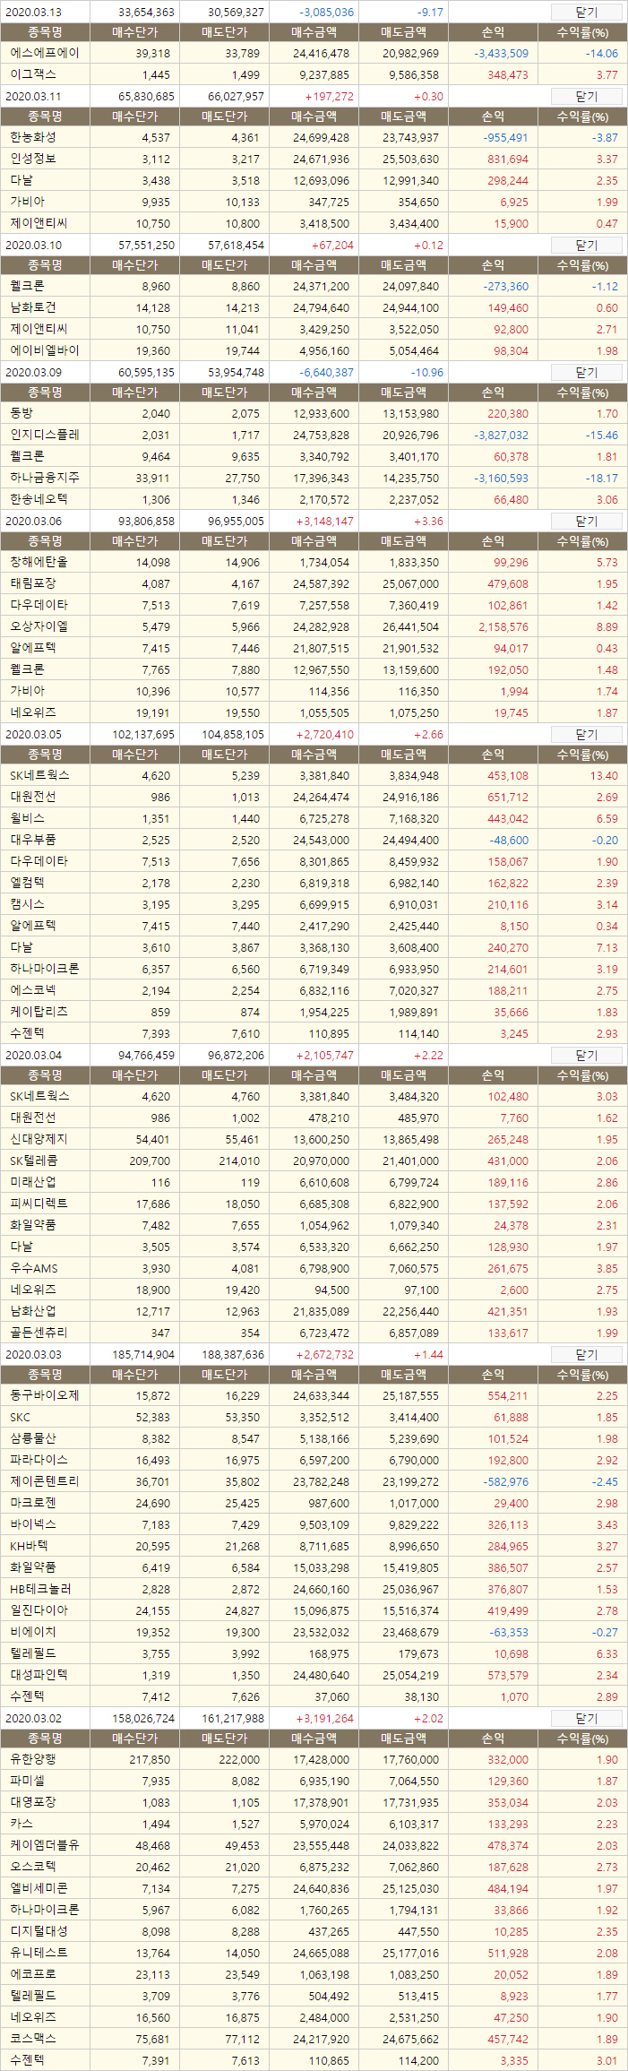Click stock name 골든센츄리

point(39,1333)
